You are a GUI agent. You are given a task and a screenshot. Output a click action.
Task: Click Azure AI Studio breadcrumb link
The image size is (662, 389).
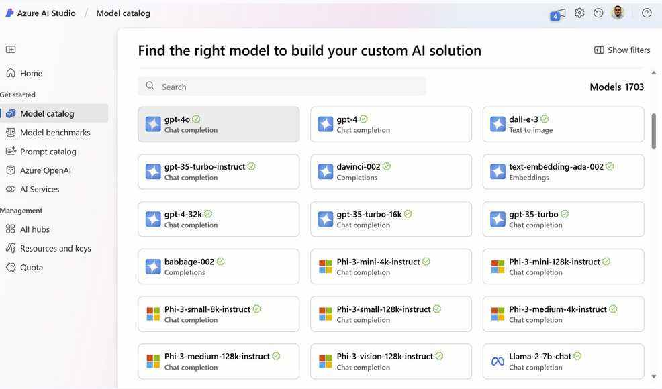pyautogui.click(x=46, y=13)
